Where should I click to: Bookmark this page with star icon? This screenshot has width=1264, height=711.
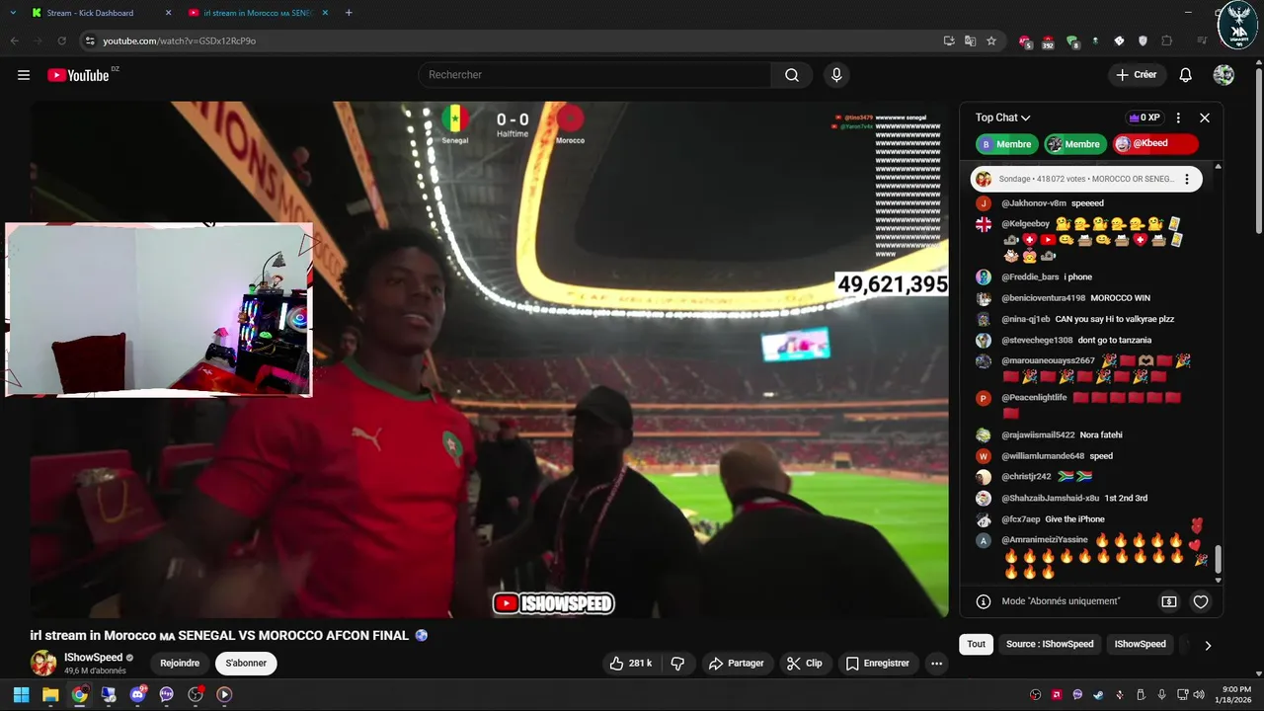[991, 40]
